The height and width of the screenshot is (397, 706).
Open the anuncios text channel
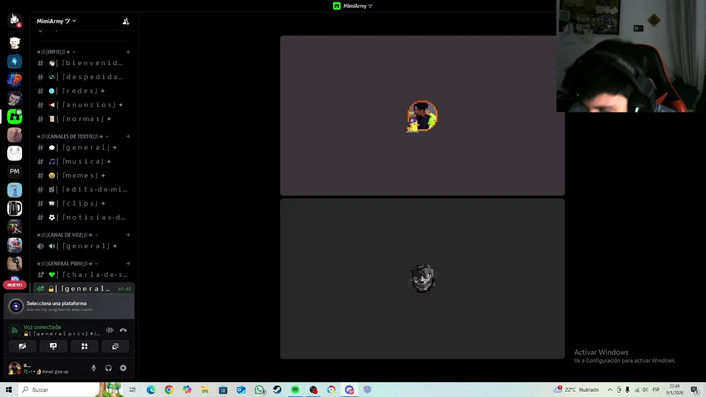coord(83,105)
